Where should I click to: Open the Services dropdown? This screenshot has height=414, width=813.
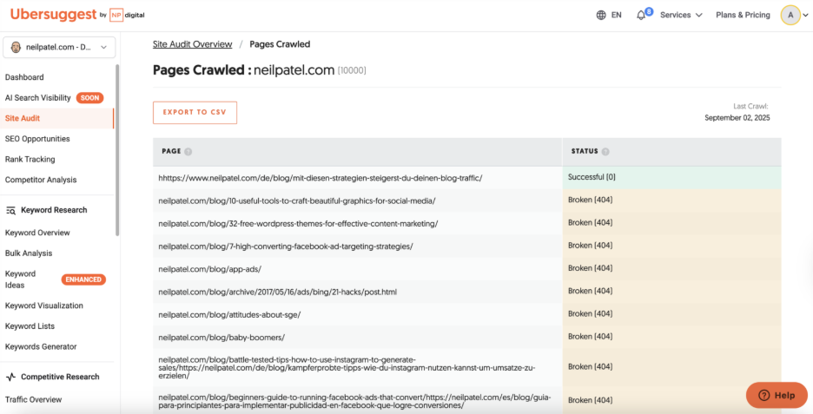tap(681, 15)
